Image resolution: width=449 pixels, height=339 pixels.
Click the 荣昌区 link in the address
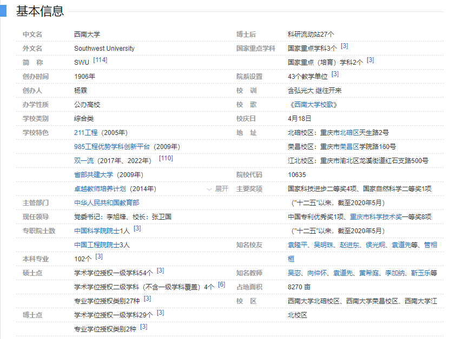tap(348, 147)
